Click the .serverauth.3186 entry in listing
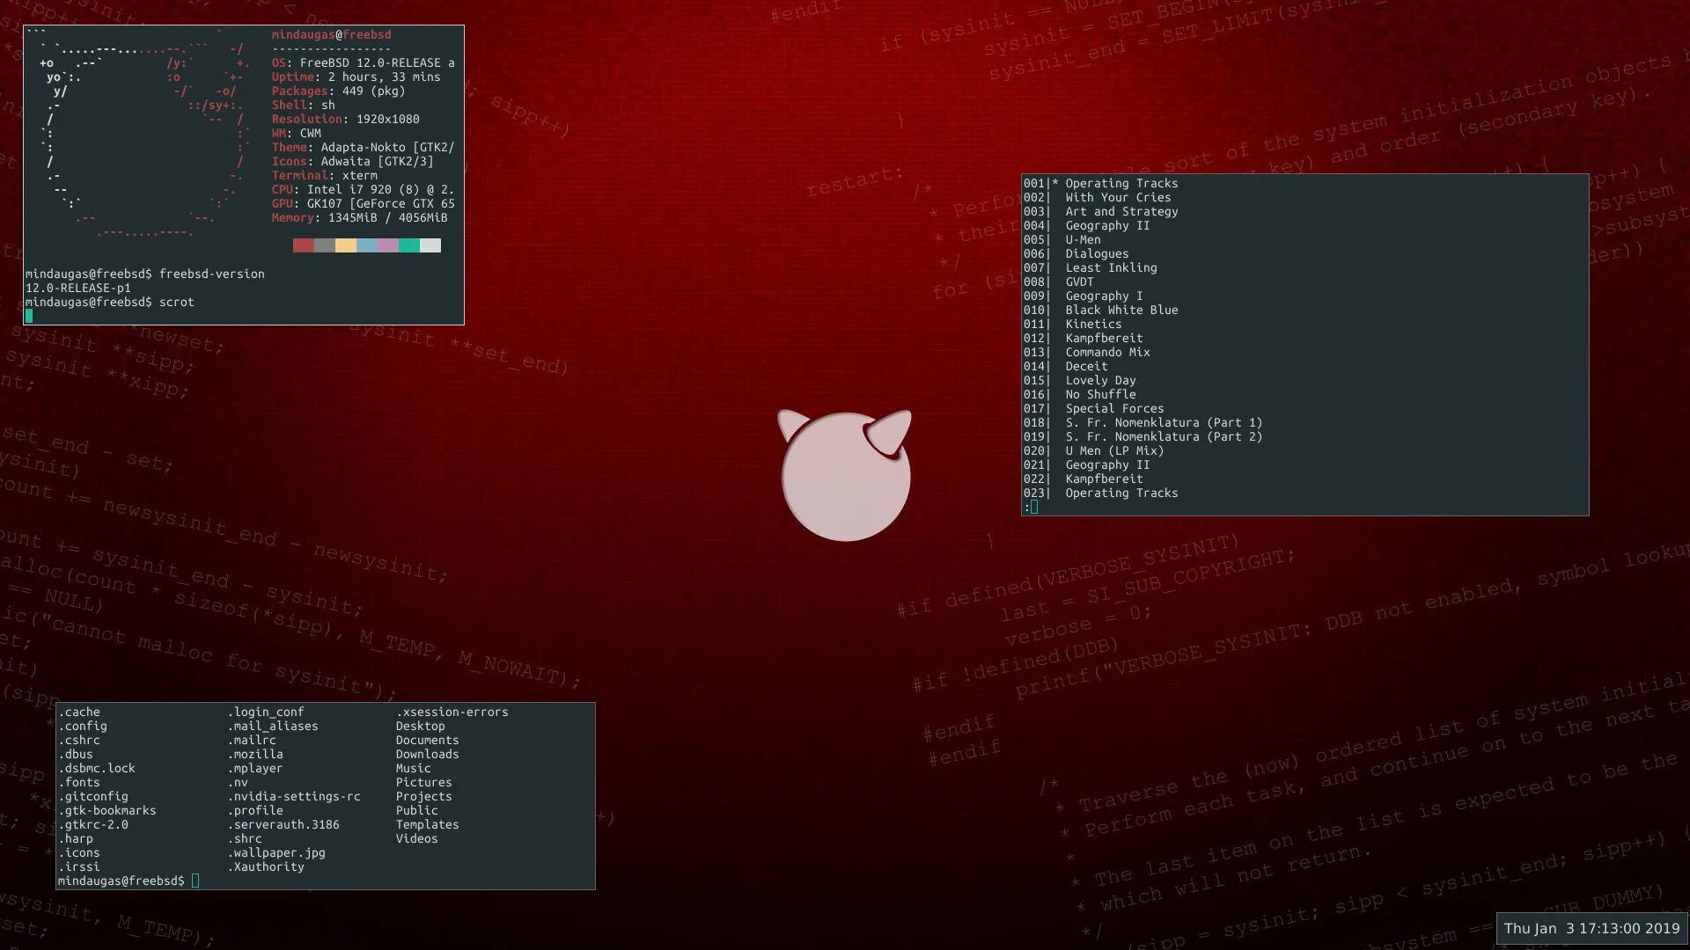This screenshot has width=1690, height=950. (x=283, y=825)
